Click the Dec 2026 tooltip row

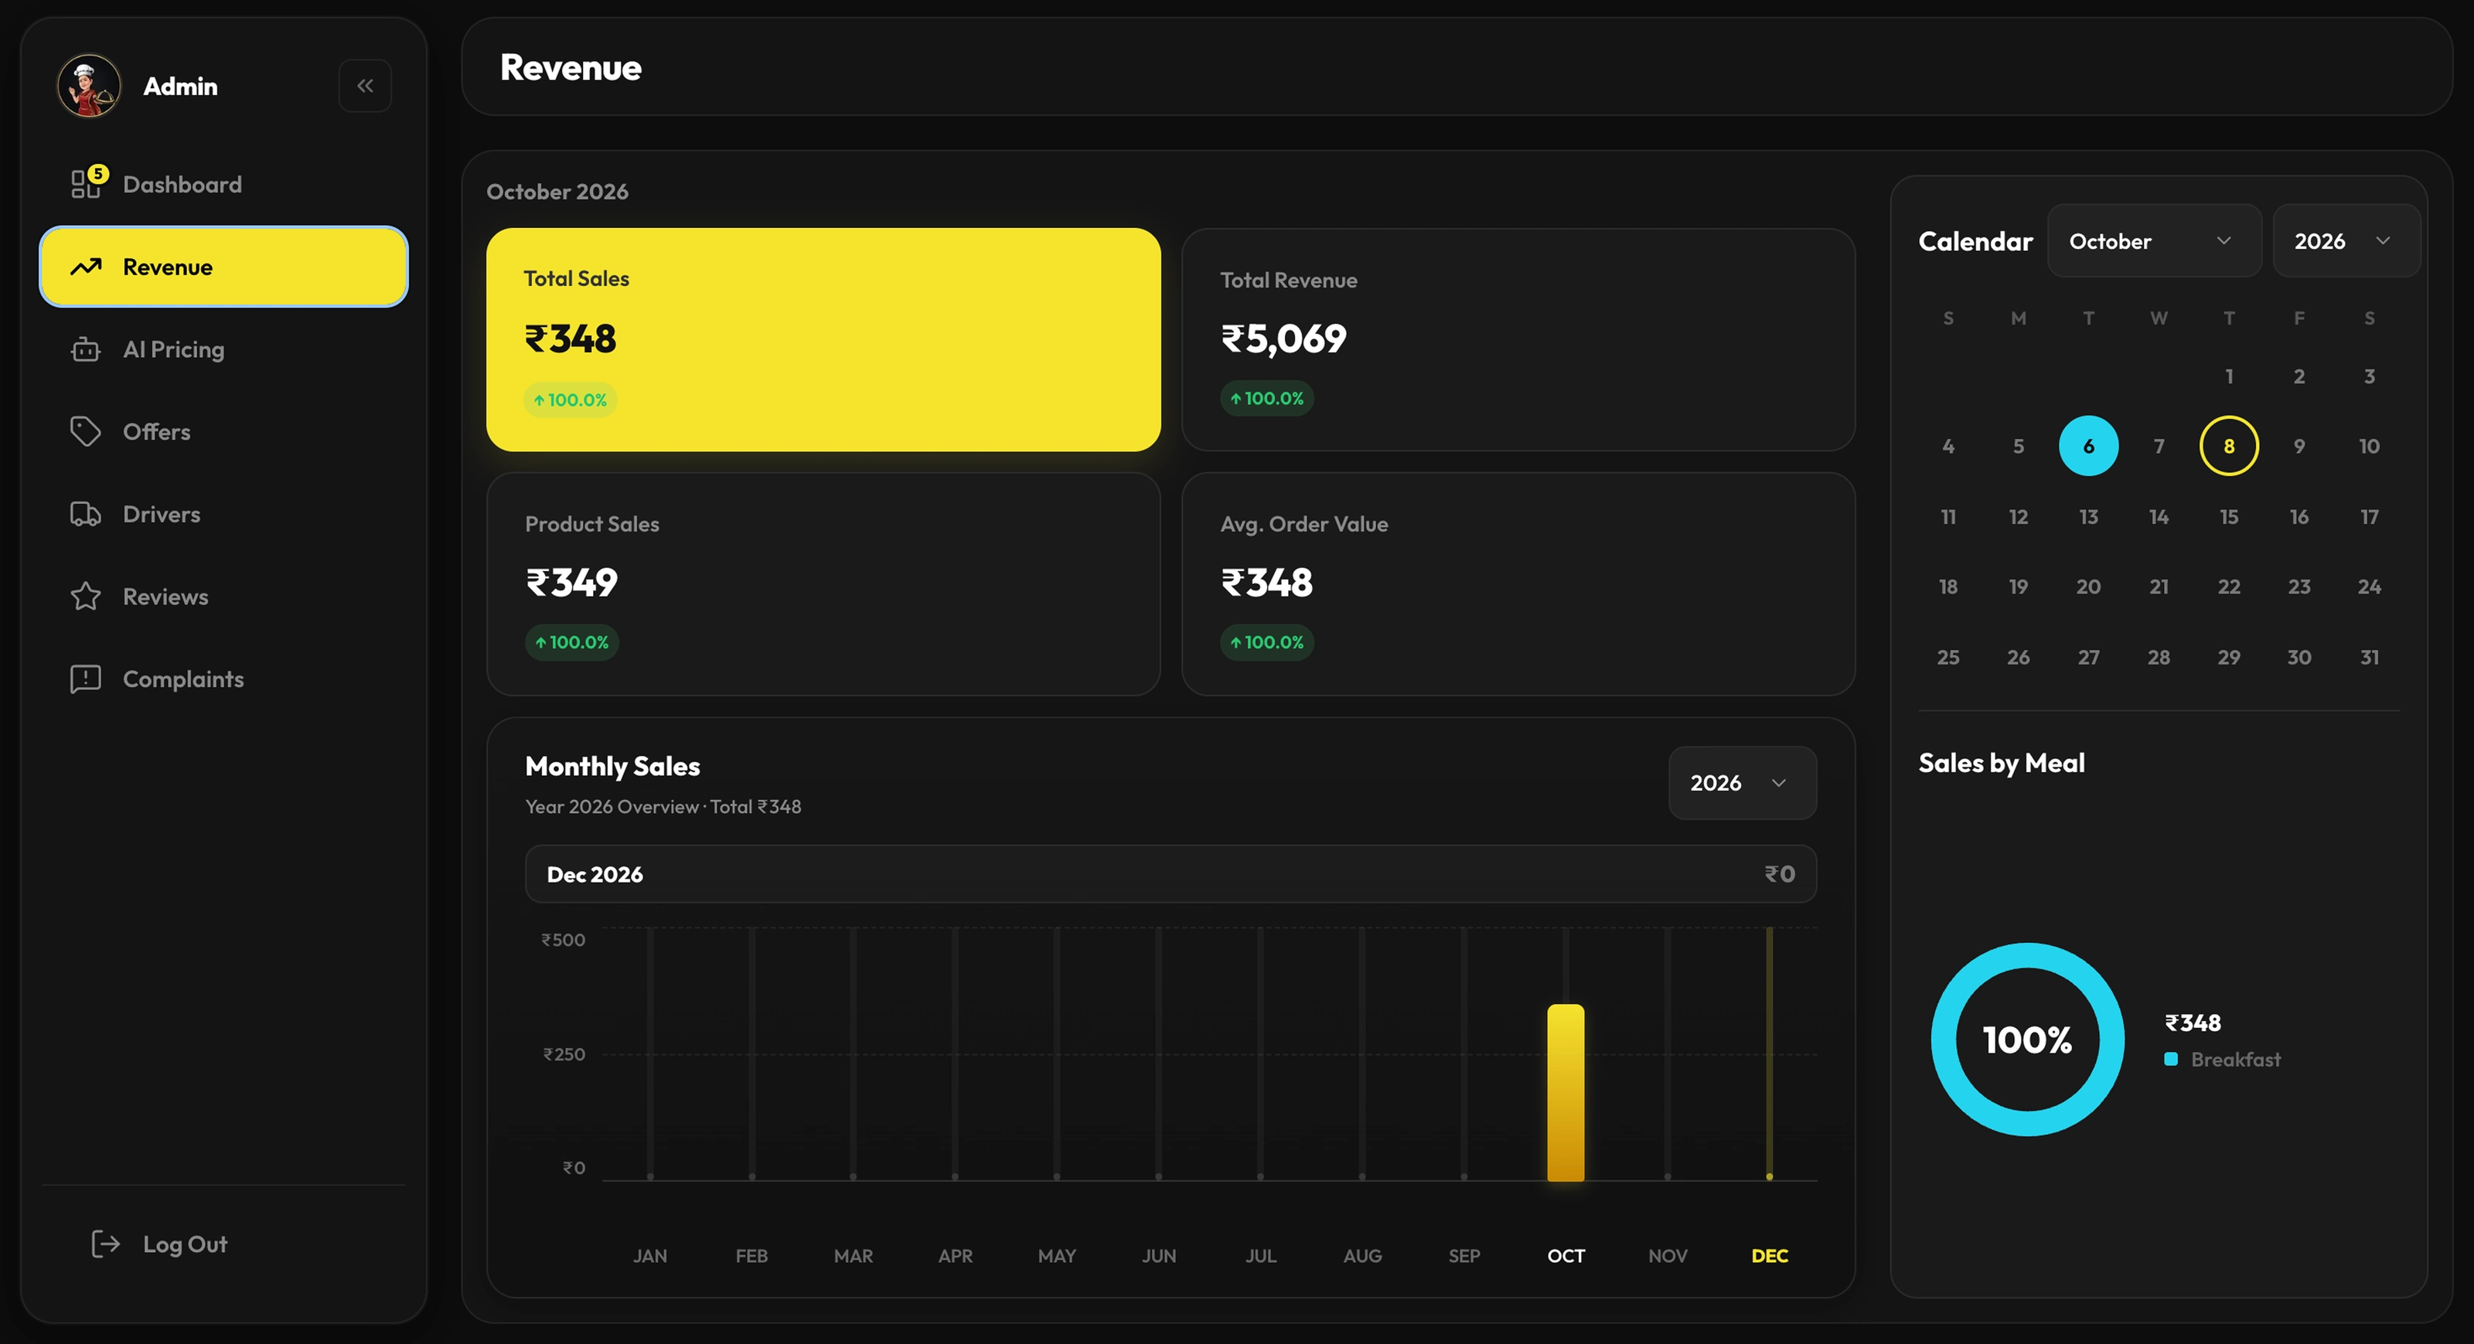point(1170,873)
